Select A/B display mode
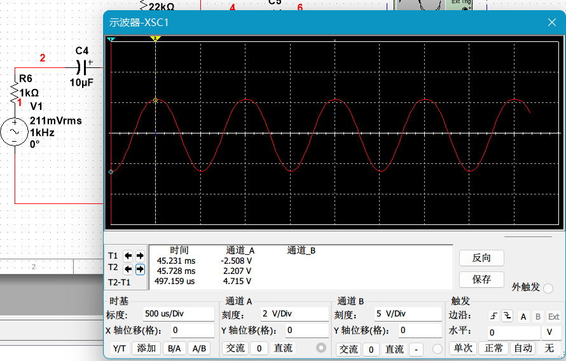The height and width of the screenshot is (361, 566). click(199, 348)
